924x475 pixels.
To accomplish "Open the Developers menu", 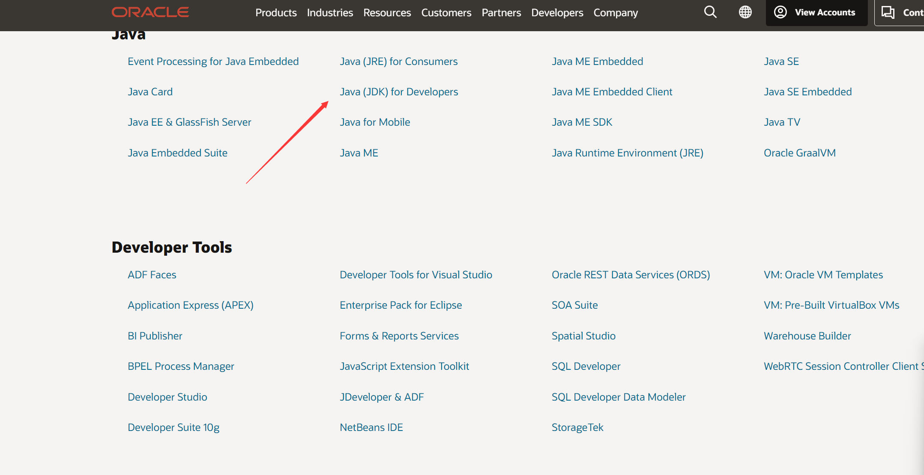I will point(557,13).
